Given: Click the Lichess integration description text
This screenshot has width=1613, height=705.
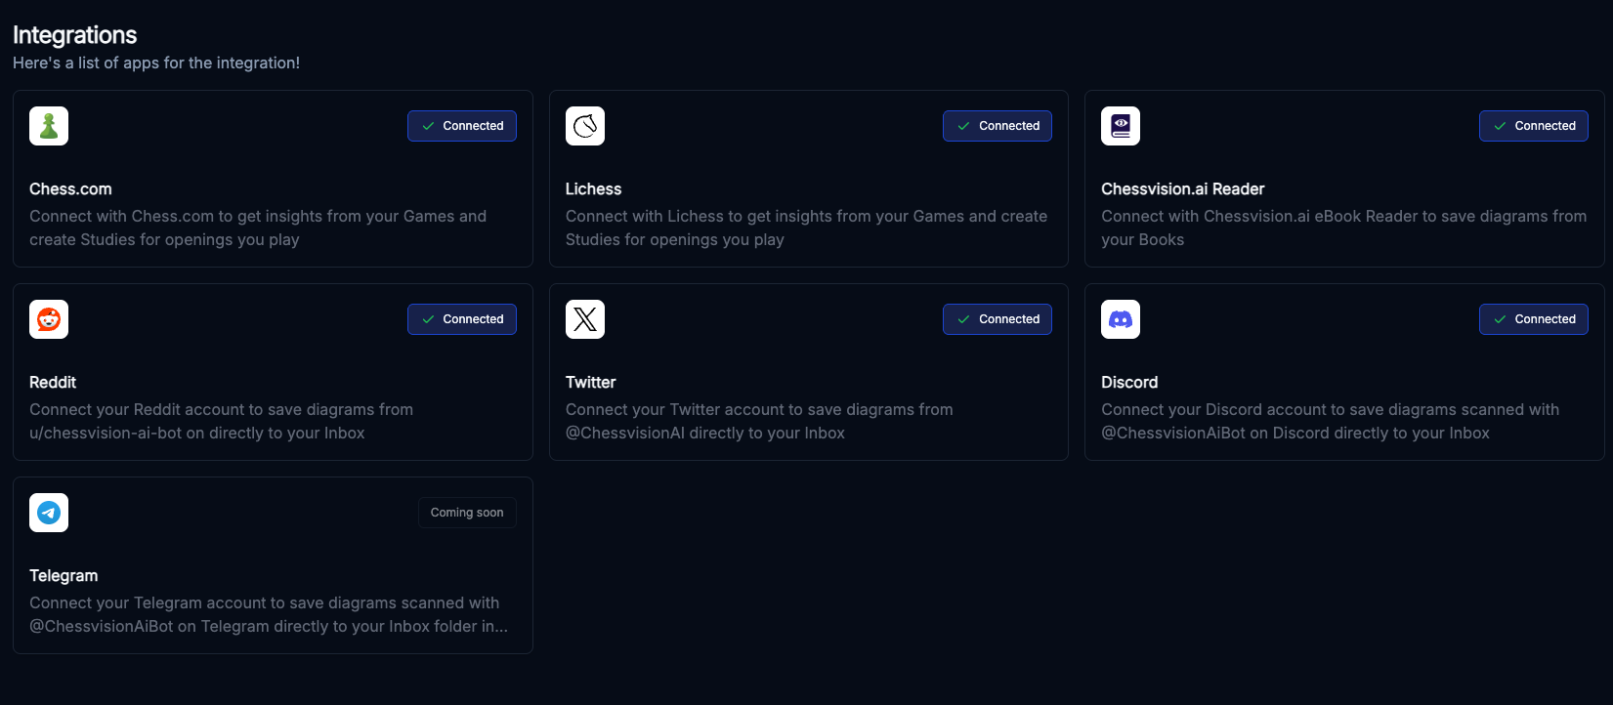Looking at the screenshot, I should [x=806, y=228].
